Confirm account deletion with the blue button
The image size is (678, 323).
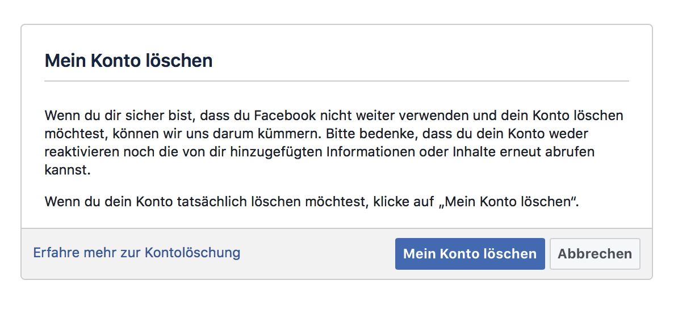click(470, 253)
